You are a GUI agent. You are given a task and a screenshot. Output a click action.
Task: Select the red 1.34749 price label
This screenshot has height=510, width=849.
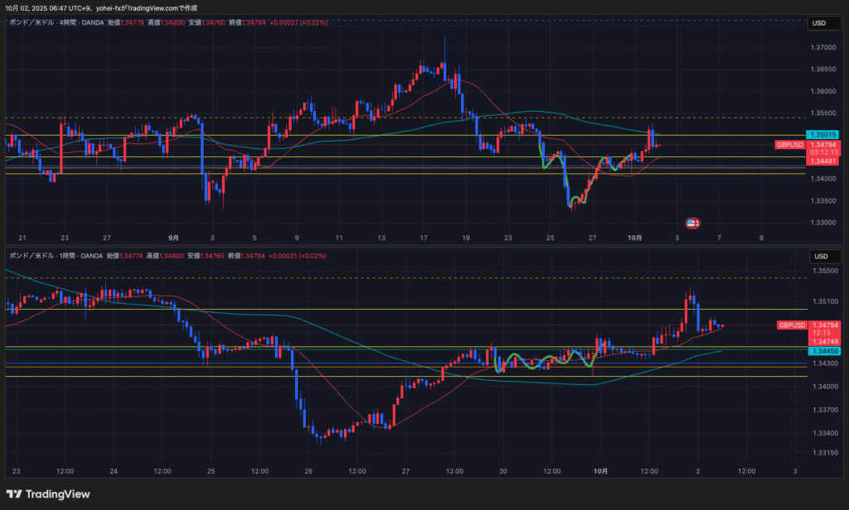tap(824, 342)
